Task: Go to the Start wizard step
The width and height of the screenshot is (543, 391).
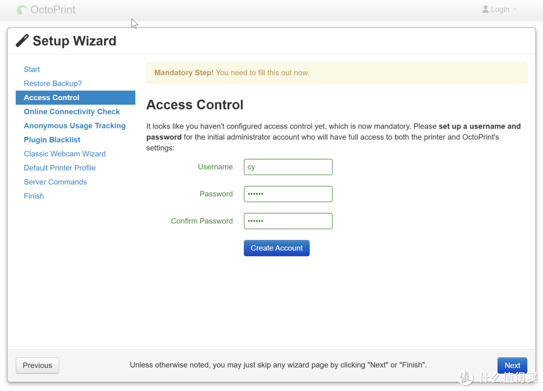Action: pyautogui.click(x=32, y=69)
